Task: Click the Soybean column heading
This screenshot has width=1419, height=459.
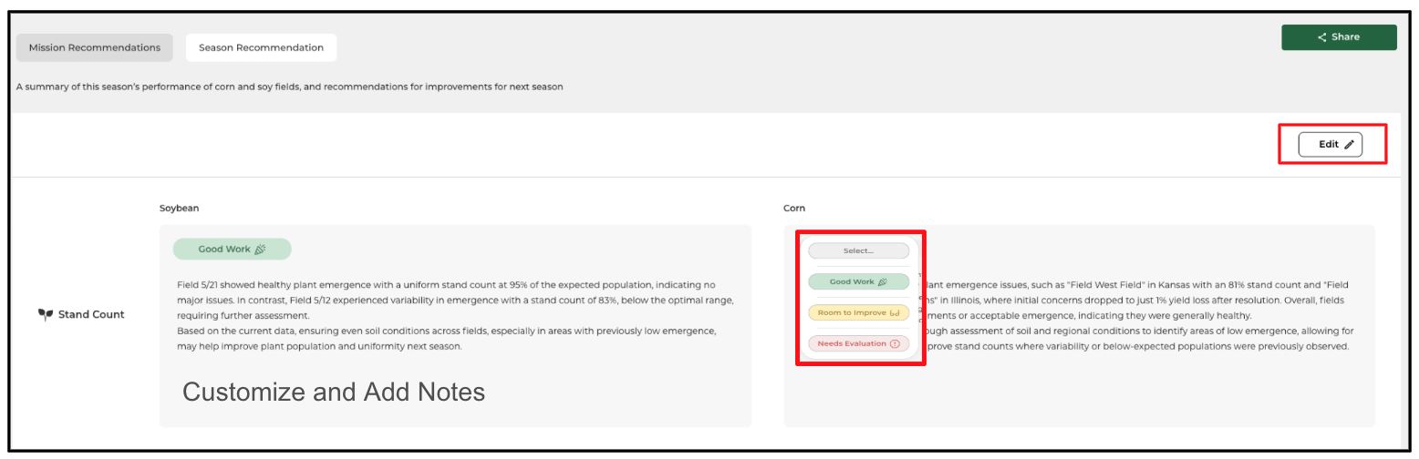Action: tap(179, 209)
